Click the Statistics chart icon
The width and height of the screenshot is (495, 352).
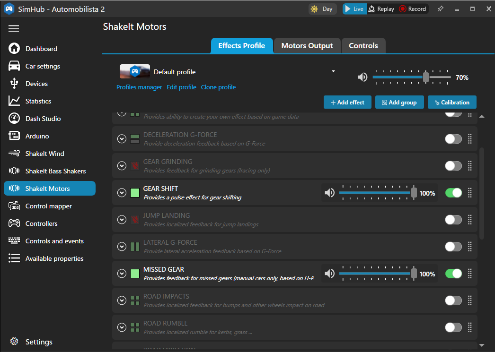point(14,101)
